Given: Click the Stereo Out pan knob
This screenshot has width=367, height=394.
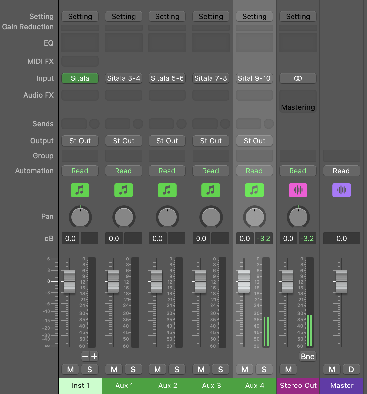Looking at the screenshot, I should [298, 217].
